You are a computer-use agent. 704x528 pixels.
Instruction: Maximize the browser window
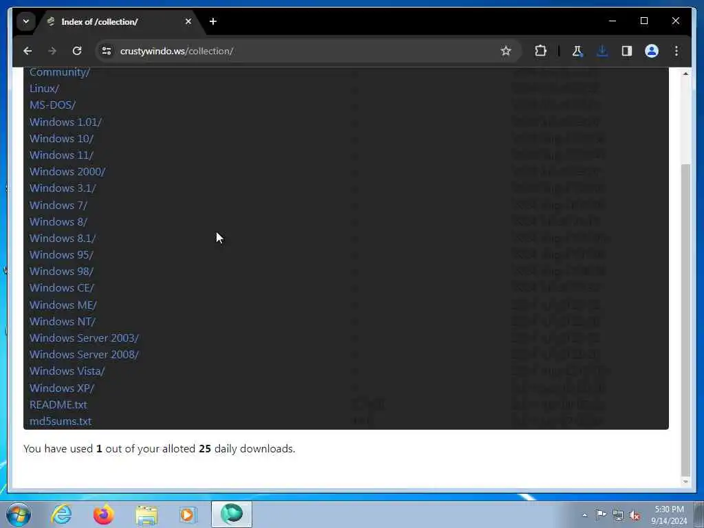643,21
